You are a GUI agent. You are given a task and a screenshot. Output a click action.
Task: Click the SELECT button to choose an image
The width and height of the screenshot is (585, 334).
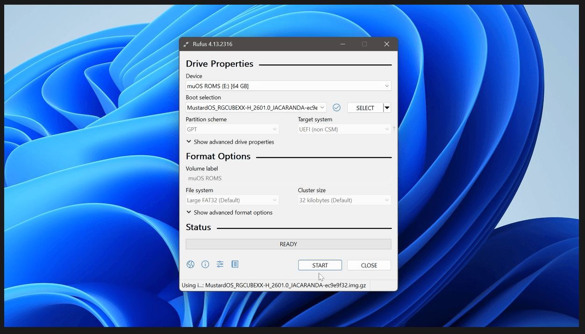(365, 108)
